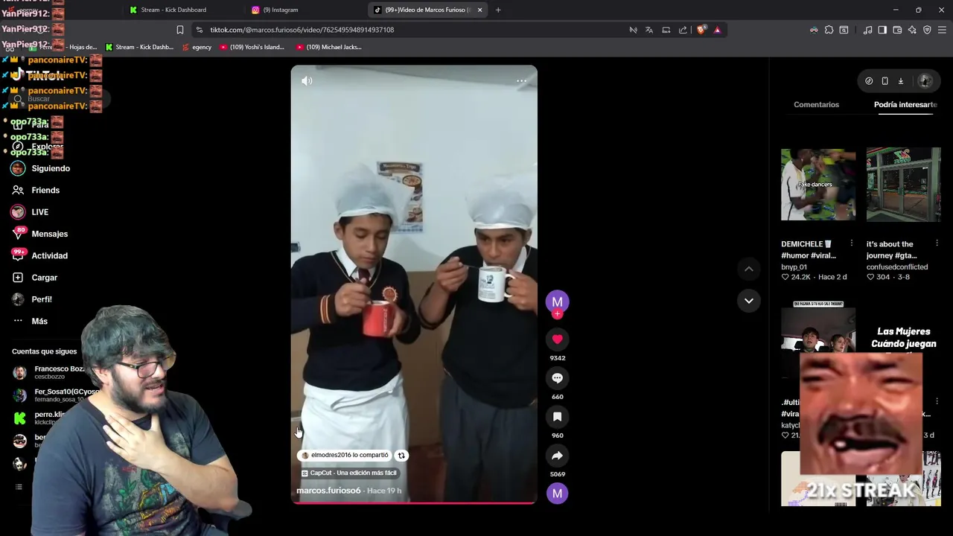Click the confusedconflicted author name
The width and height of the screenshot is (953, 536).
click(x=897, y=267)
